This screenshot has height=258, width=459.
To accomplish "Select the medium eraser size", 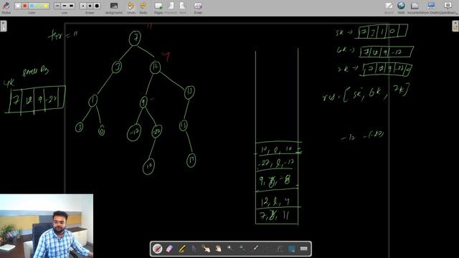I will click(x=90, y=6).
